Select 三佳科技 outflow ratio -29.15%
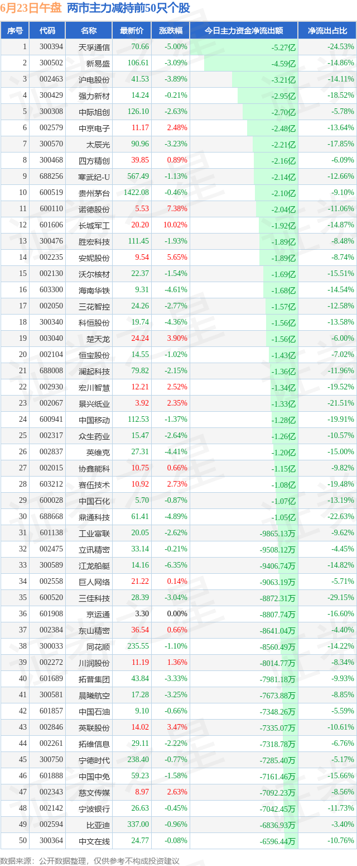The height and width of the screenshot is (866, 357). (341, 598)
